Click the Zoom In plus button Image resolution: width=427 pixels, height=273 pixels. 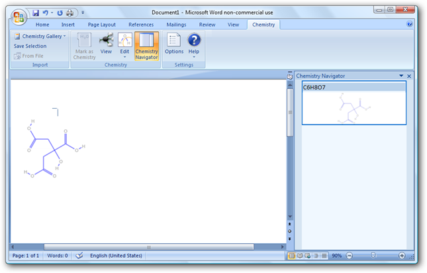tap(402, 256)
